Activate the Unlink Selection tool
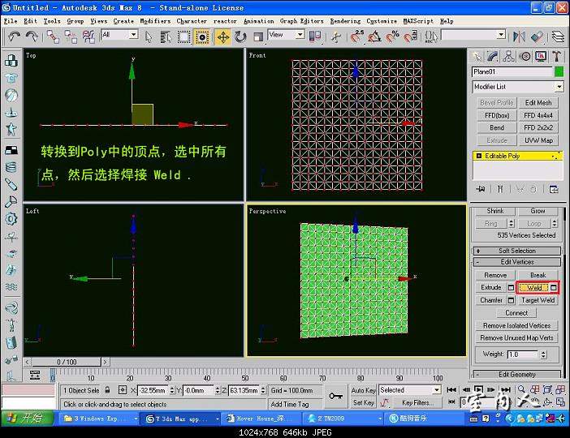 point(71,36)
